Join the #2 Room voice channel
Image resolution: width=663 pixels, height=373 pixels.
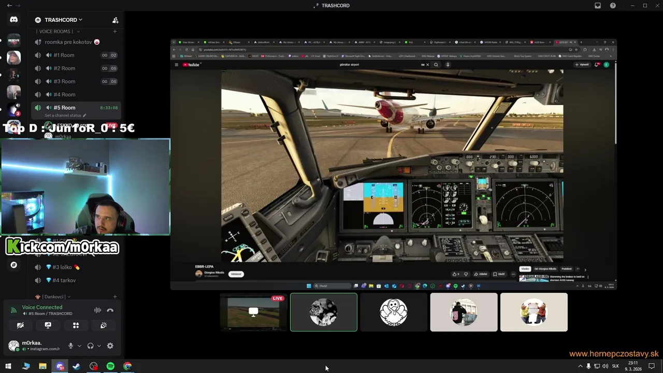75,68
